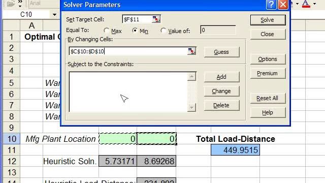Click the font color A icon

point(306,4)
